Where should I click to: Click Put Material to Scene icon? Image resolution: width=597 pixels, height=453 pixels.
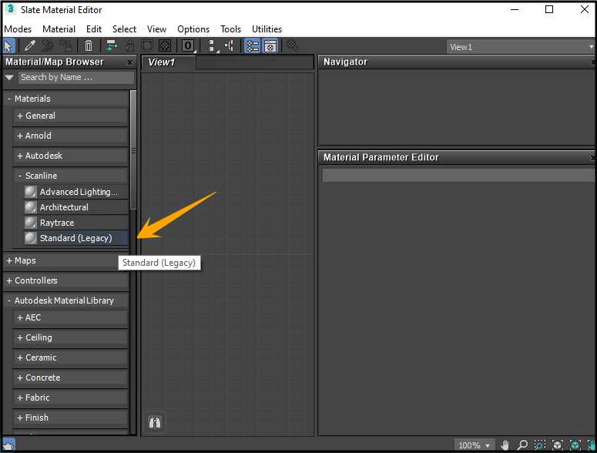[48, 46]
